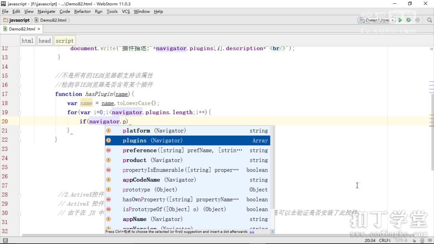Open the Refactor menu
The width and height of the screenshot is (434, 244).
pos(82,11)
